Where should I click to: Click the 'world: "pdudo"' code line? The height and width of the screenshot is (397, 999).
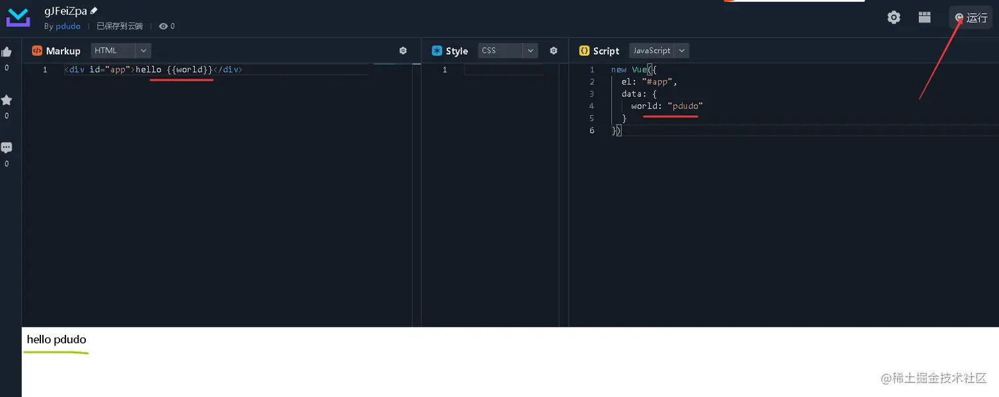click(667, 106)
